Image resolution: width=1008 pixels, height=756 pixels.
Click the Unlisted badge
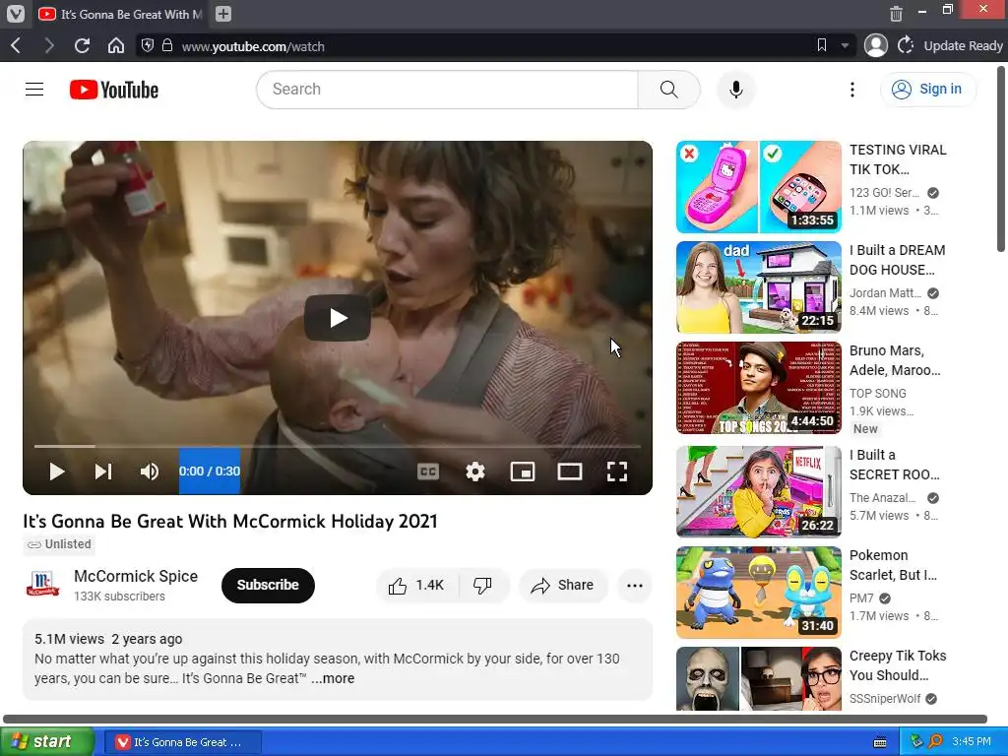pyautogui.click(x=59, y=544)
